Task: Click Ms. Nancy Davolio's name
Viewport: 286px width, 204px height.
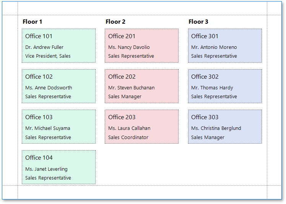Action: (129, 47)
